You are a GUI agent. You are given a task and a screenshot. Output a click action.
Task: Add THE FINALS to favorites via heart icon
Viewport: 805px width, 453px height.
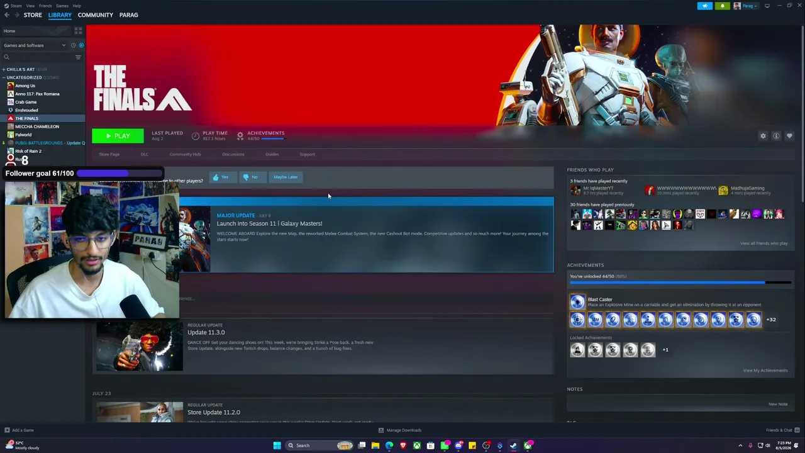point(789,136)
